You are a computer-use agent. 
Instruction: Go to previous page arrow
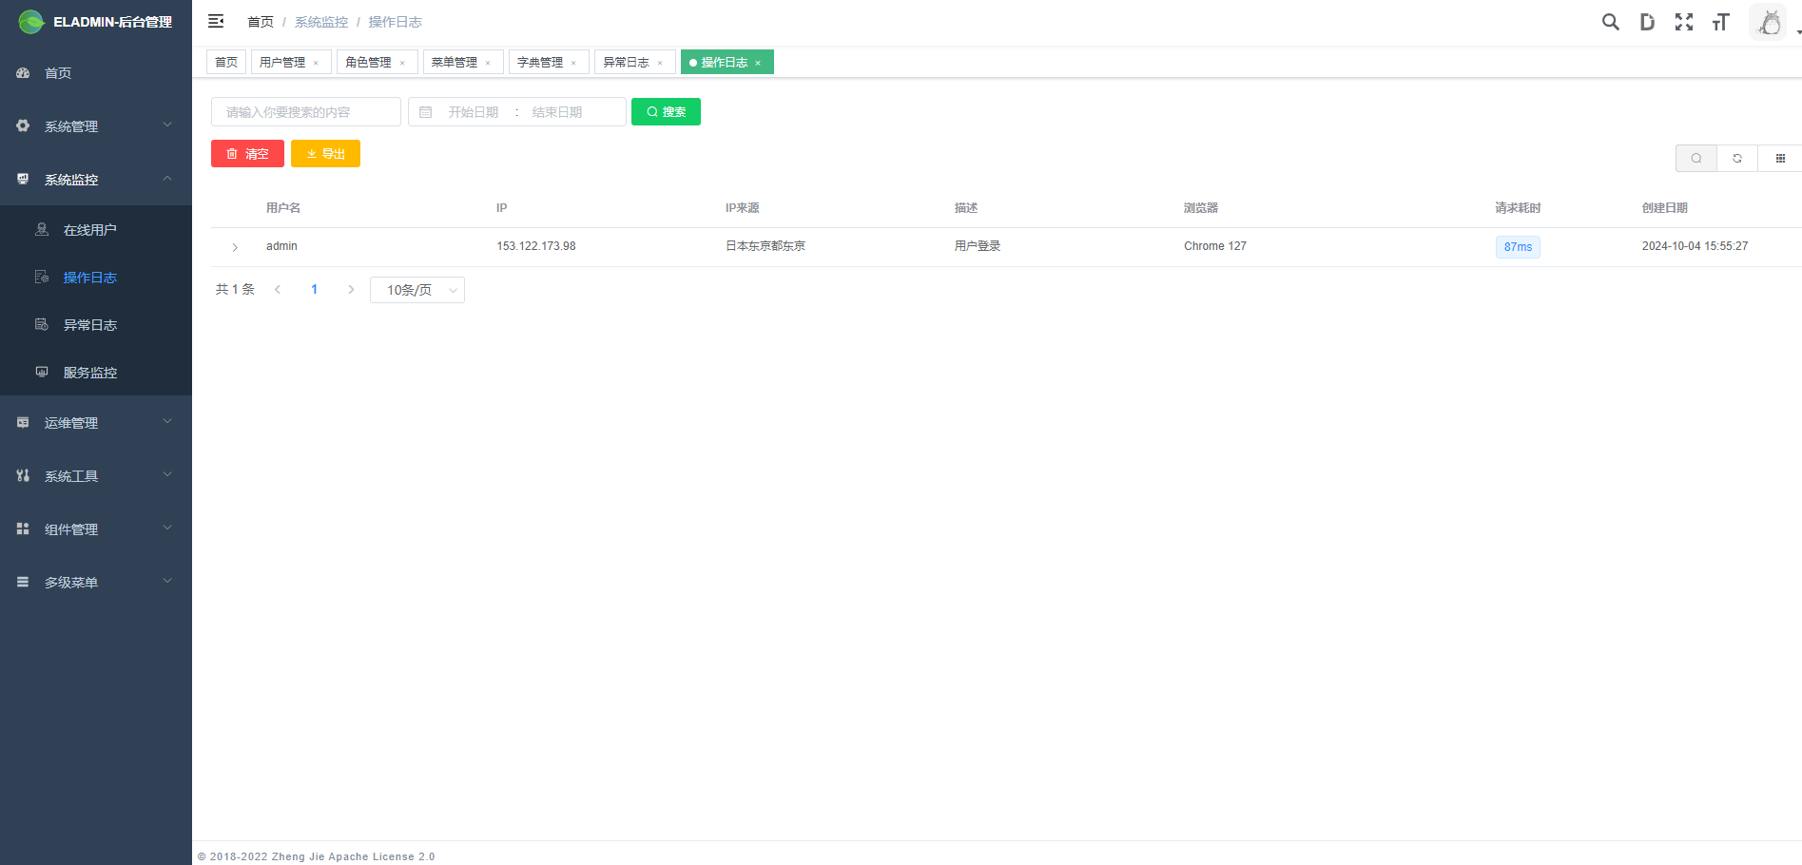278,290
